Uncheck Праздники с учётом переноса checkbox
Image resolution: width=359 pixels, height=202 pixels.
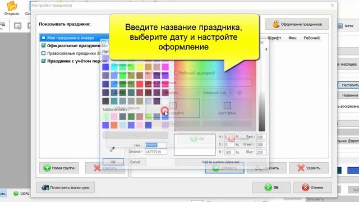click(x=43, y=61)
